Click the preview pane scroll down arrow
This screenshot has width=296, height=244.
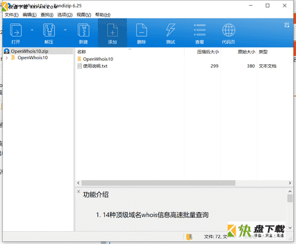point(290,228)
